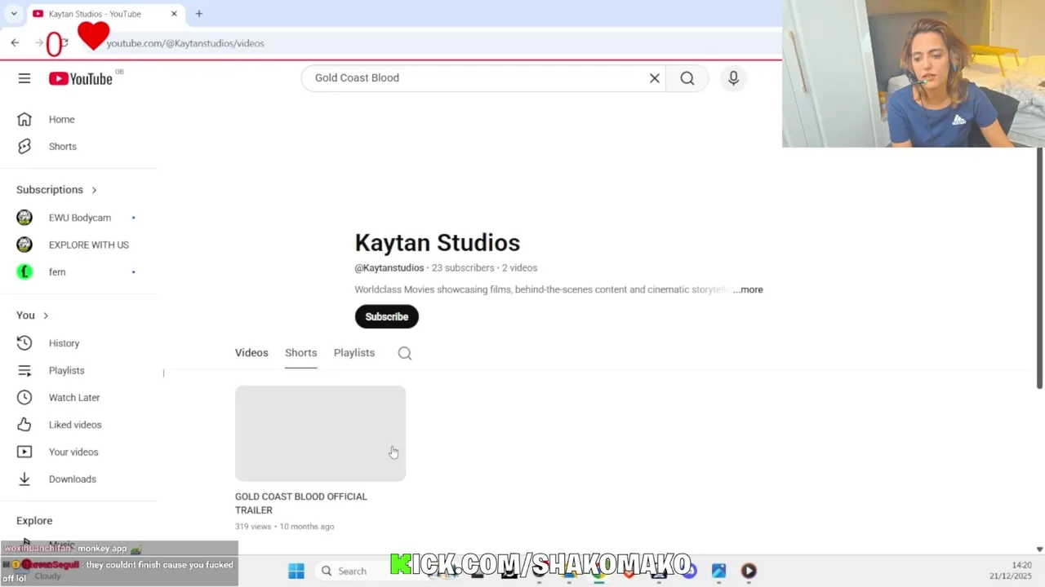The width and height of the screenshot is (1045, 587).
Task: Switch to the Shorts channel tab
Action: 300,353
